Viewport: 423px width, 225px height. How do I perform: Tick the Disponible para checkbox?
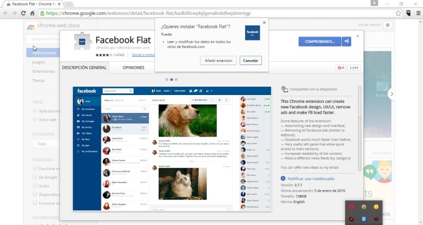click(35, 194)
